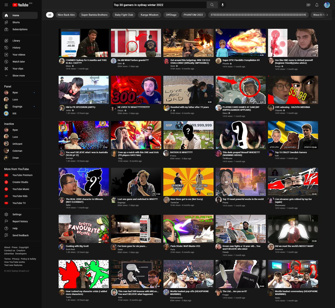Open the create video camera icon
The height and width of the screenshot is (308, 335).
[x=308, y=5]
